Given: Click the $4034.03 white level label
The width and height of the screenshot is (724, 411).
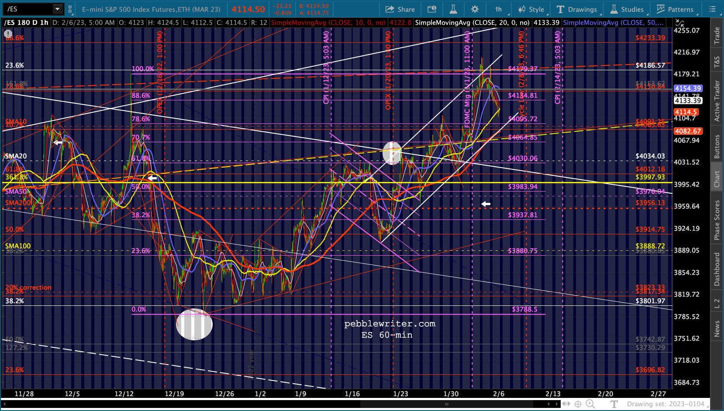Looking at the screenshot, I should (x=650, y=156).
